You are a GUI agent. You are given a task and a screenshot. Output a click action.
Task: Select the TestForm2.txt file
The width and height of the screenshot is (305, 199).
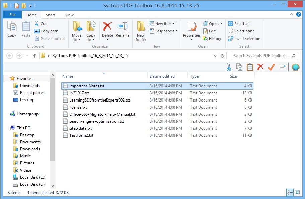pos(157,135)
